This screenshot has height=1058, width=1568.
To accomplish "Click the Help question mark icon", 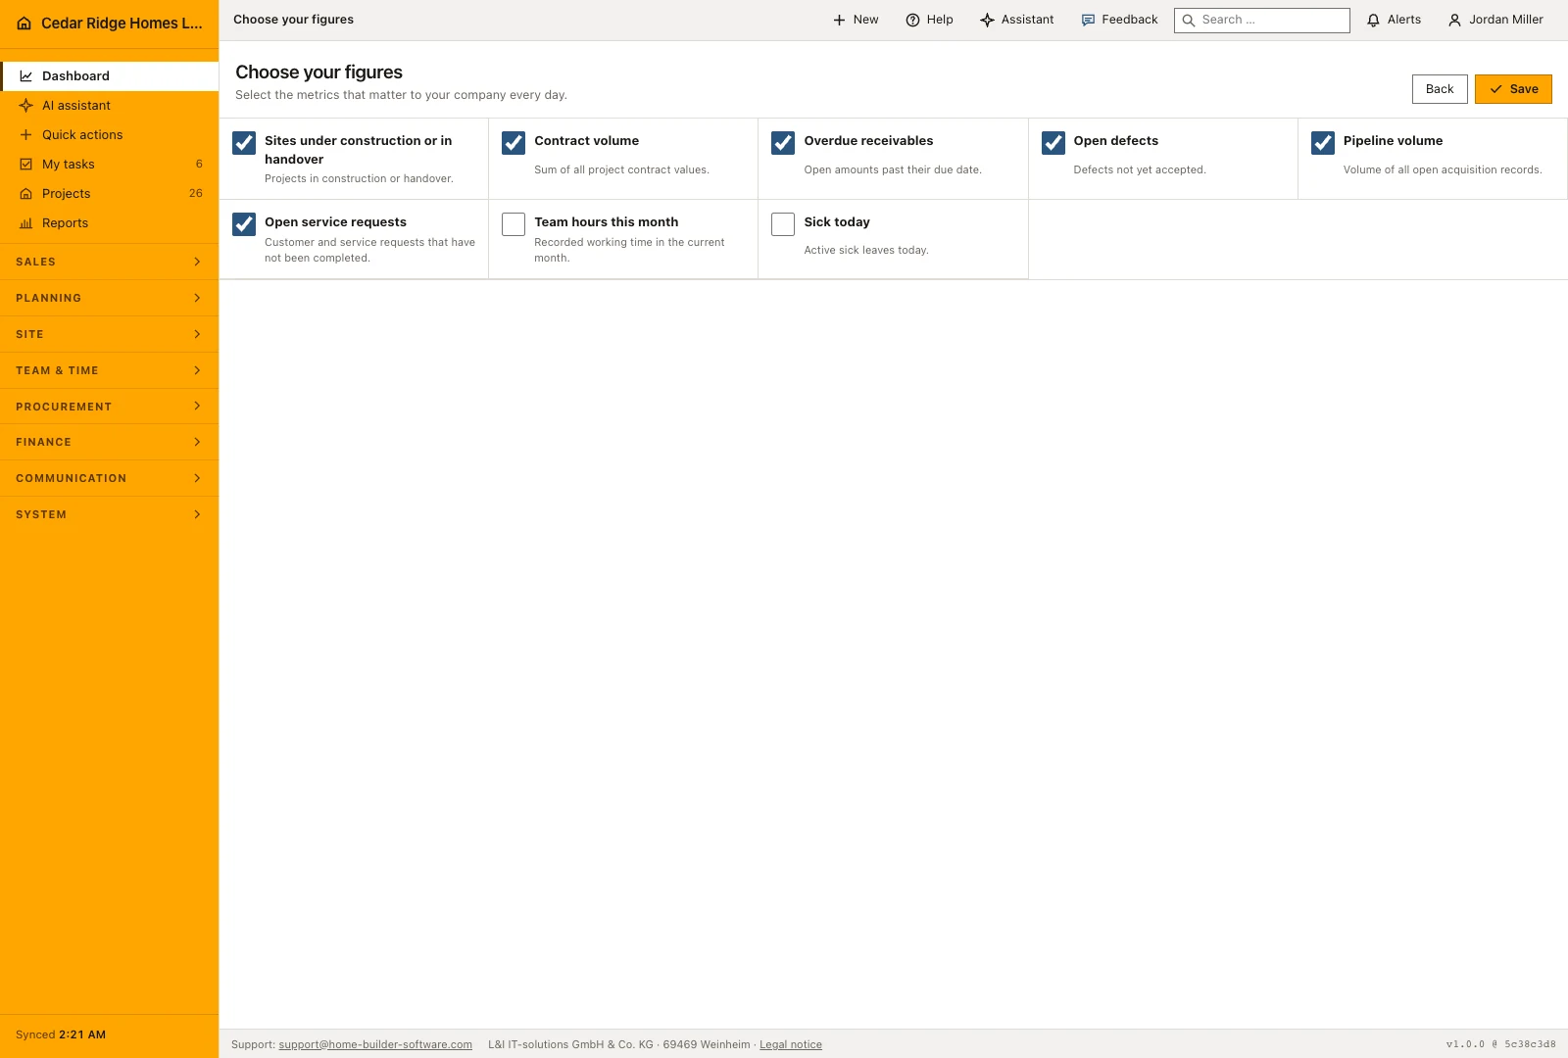I will click(912, 20).
